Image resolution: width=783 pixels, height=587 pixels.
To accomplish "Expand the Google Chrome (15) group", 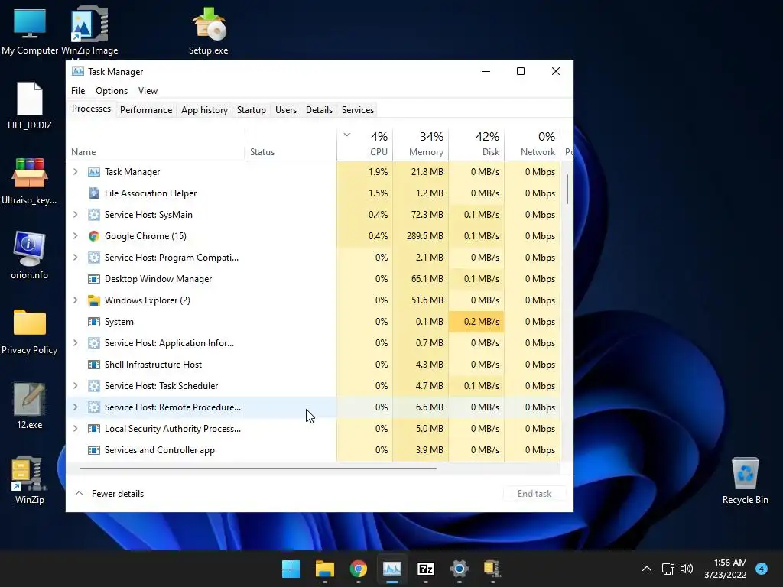I will click(76, 236).
